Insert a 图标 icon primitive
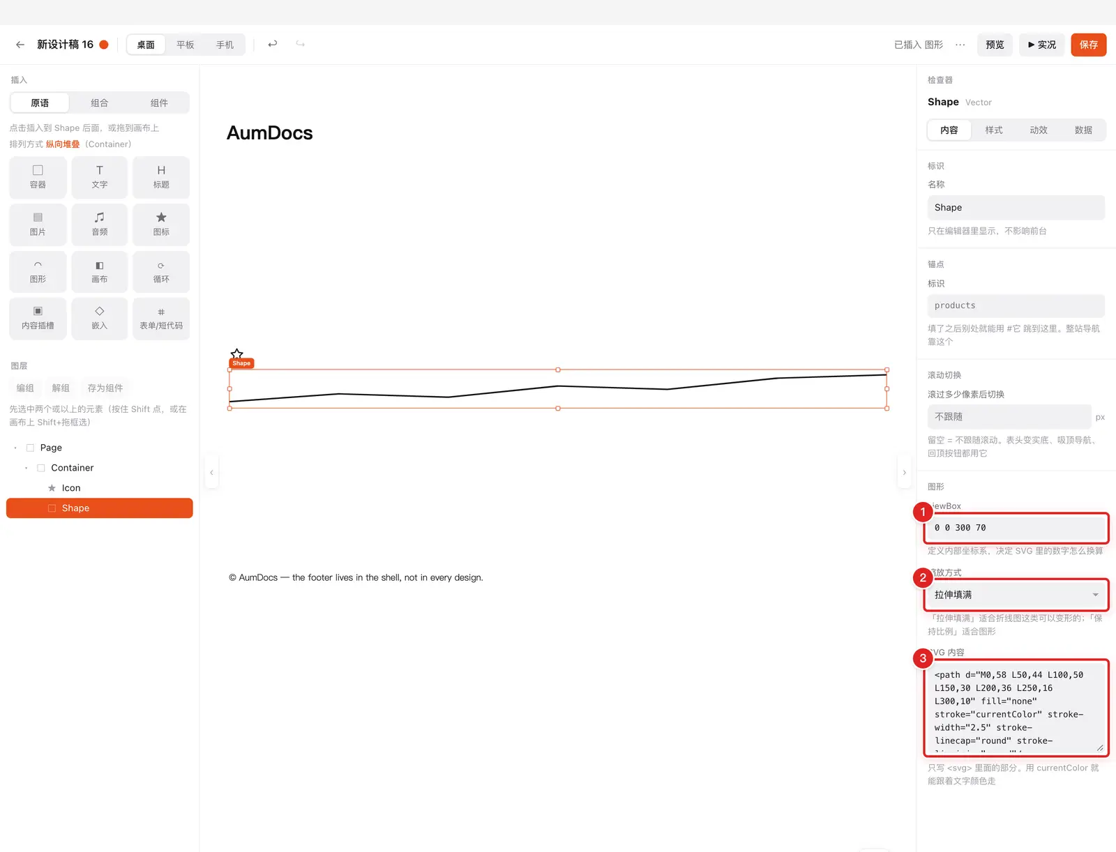This screenshot has width=1116, height=852. 161,225
